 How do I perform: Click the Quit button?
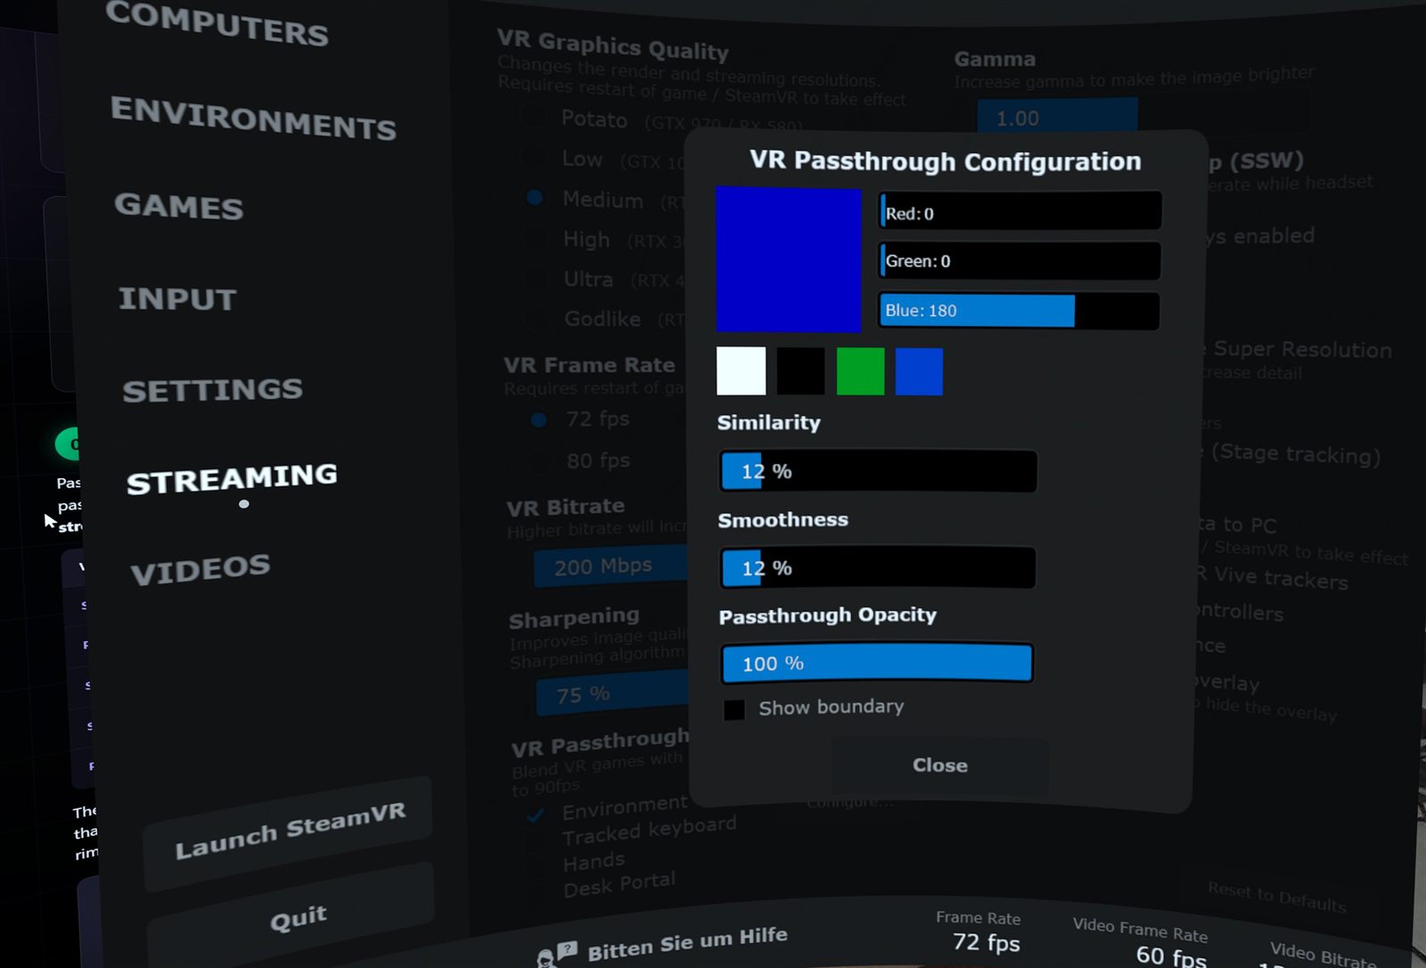(291, 917)
